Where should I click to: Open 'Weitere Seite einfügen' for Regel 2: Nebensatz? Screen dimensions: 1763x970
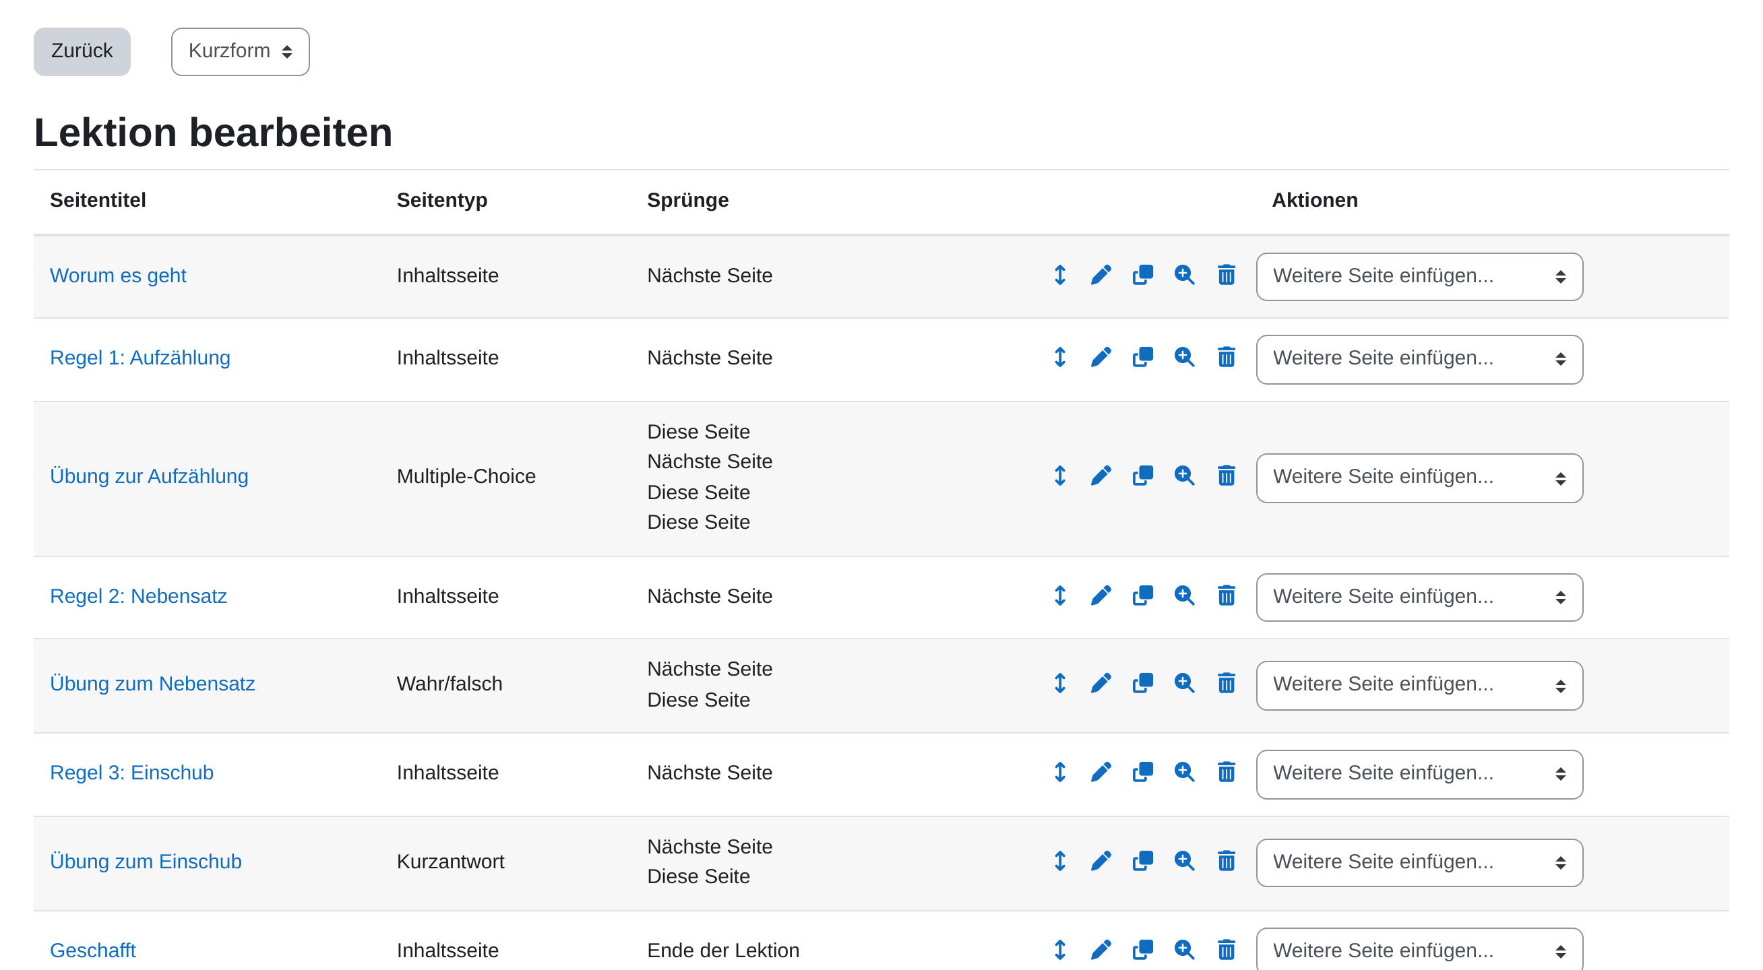point(1419,597)
